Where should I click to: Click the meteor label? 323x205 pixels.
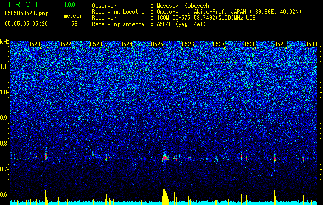pyautogui.click(x=73, y=16)
